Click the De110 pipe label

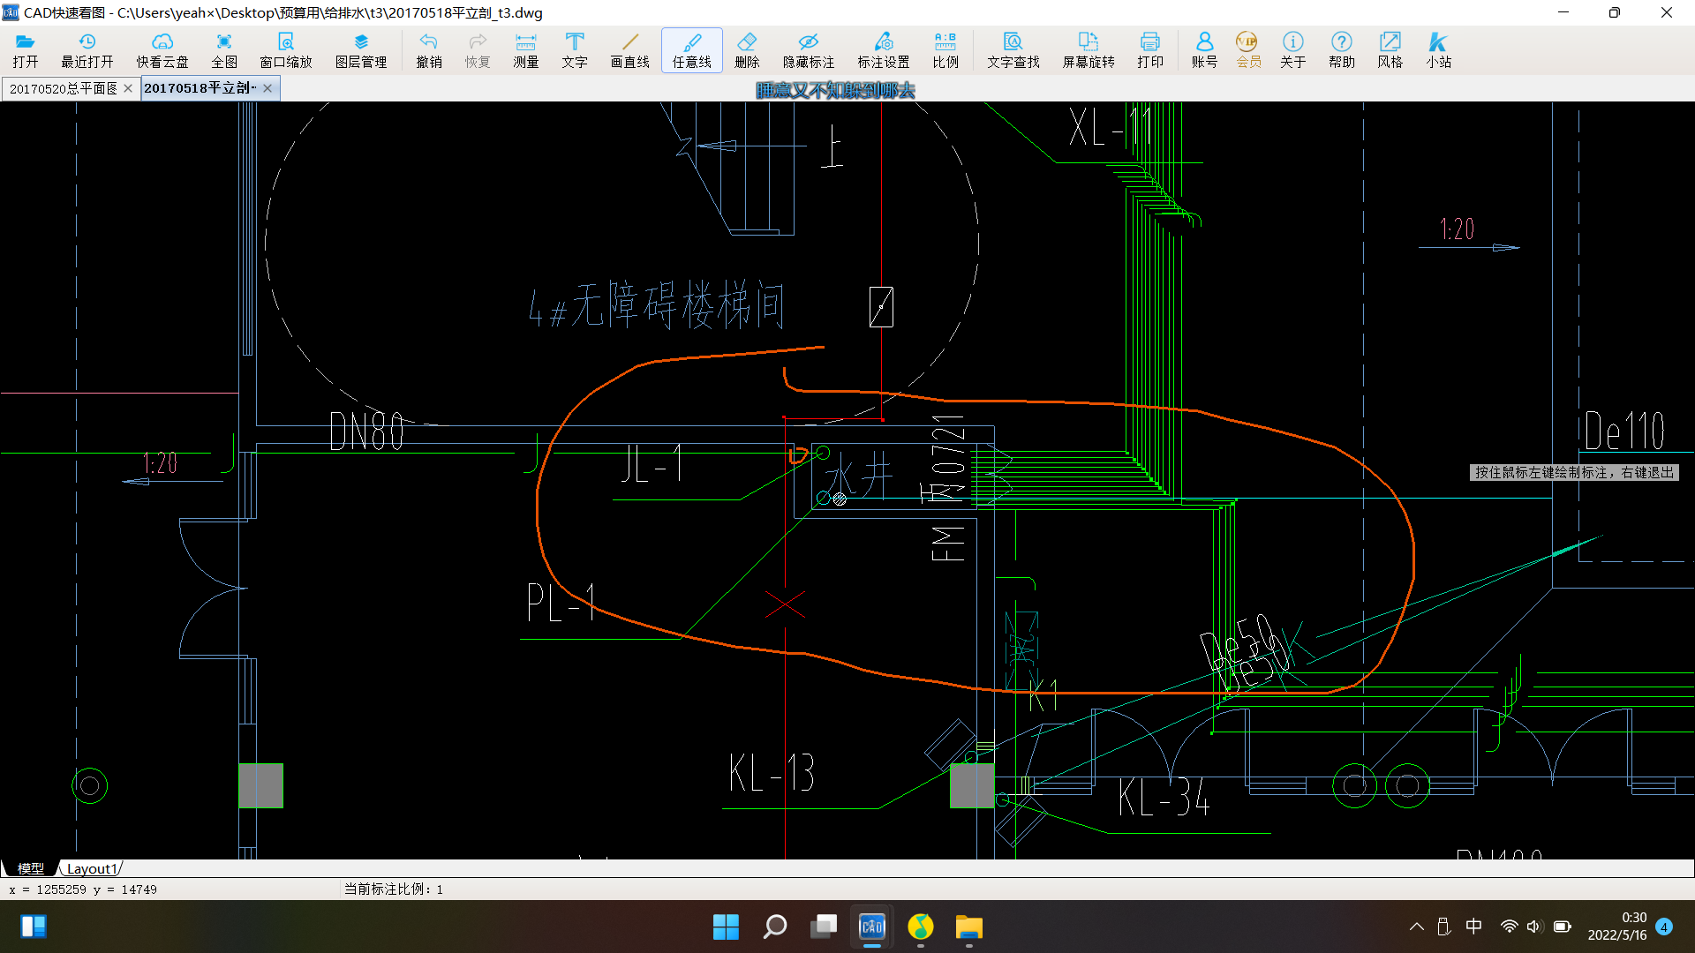(1624, 431)
